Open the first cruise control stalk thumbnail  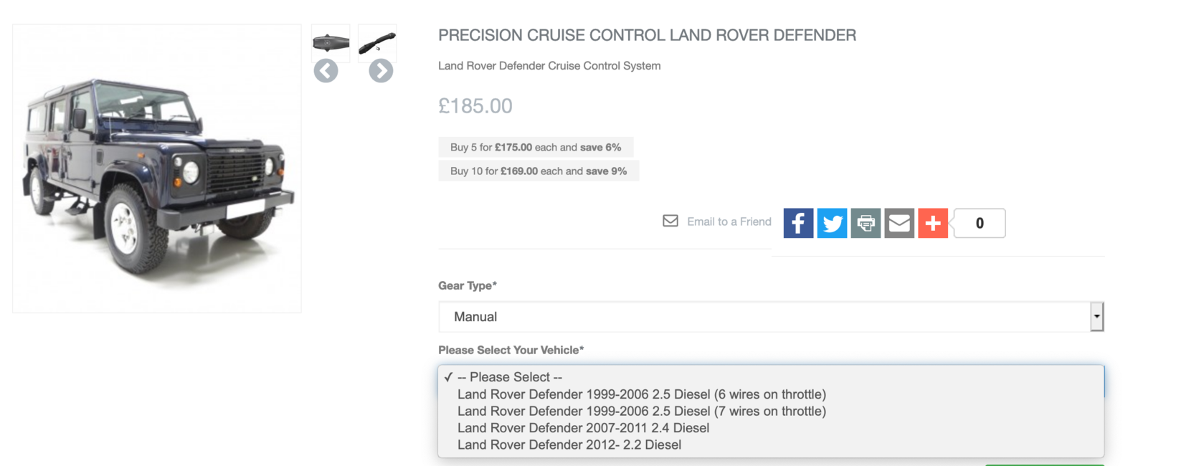331,42
